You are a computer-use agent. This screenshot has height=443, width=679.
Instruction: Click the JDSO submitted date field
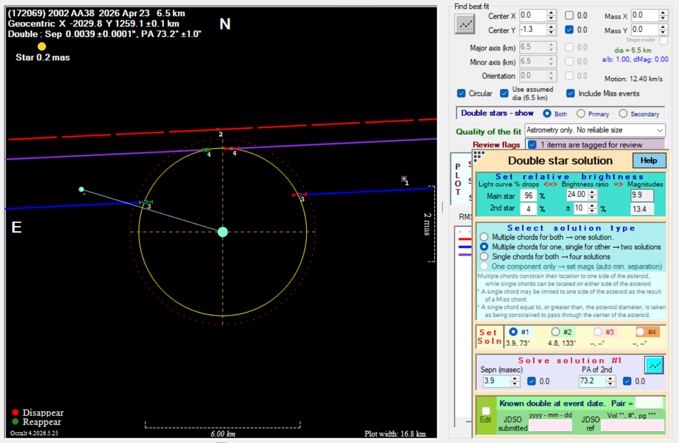[x=550, y=425]
